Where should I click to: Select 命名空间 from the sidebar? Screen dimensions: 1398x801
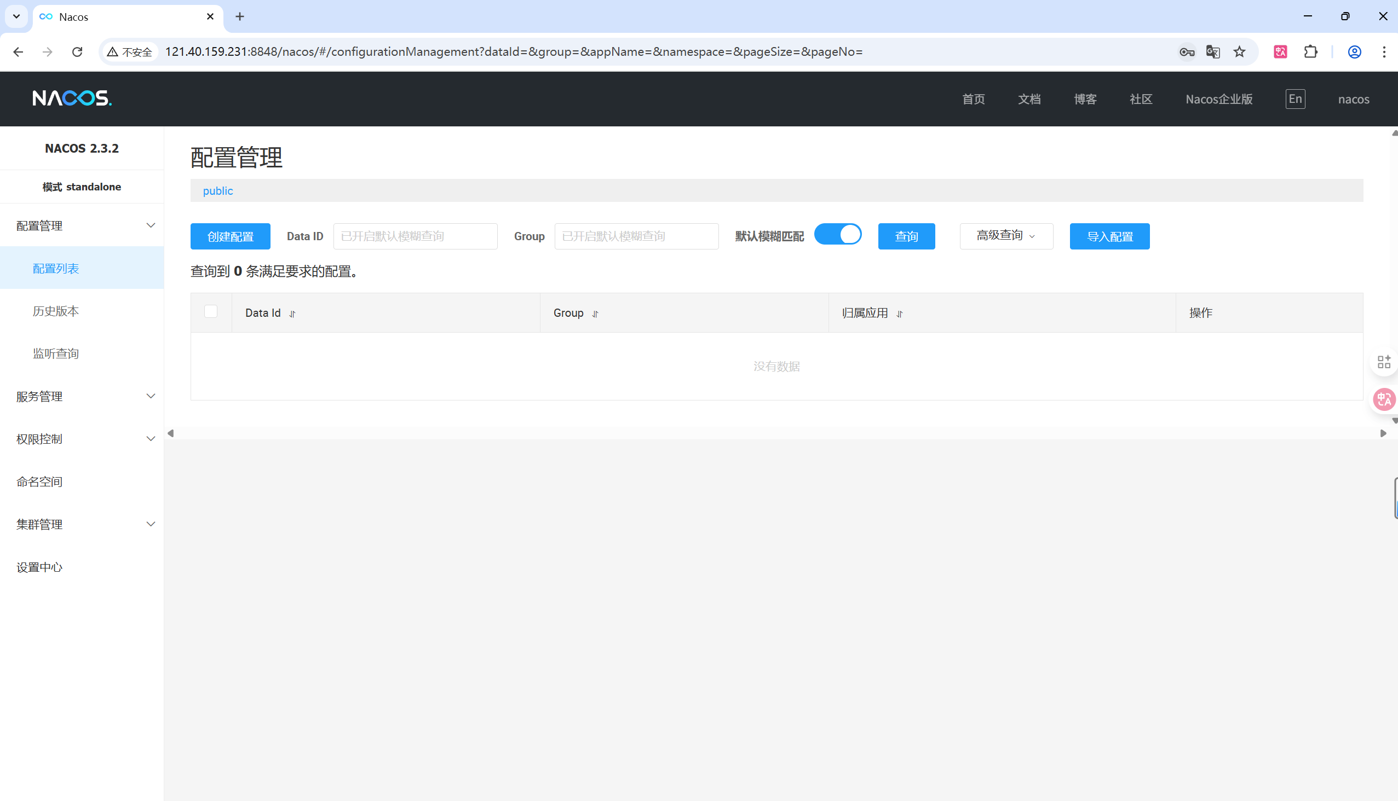[39, 481]
